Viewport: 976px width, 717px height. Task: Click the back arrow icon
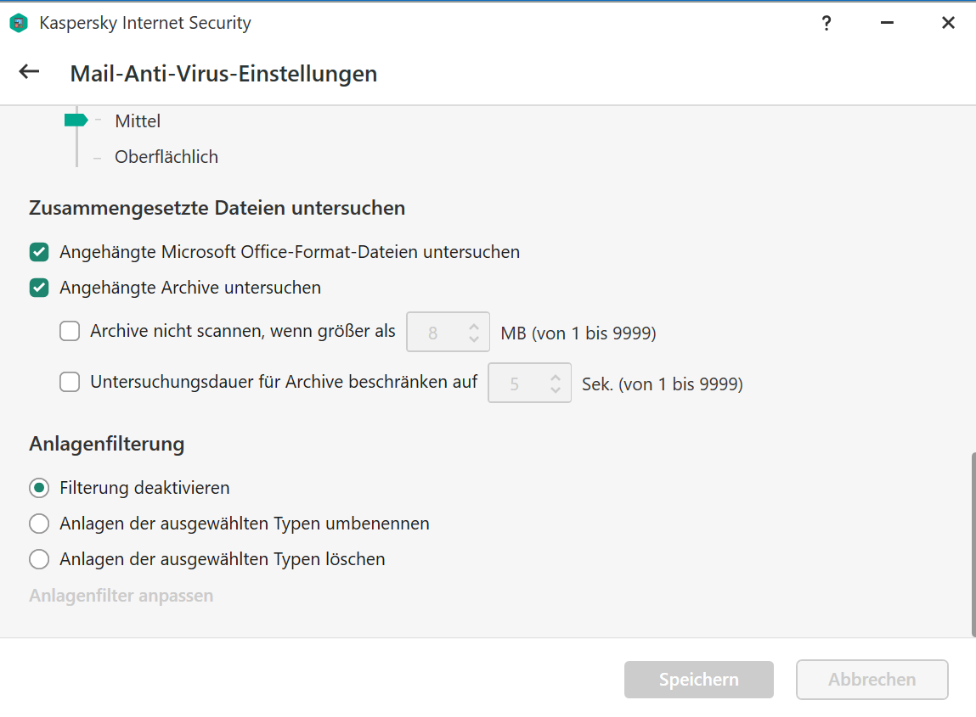(x=29, y=72)
